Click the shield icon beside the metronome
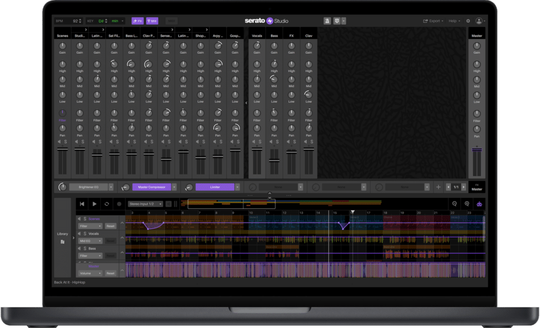 pyautogui.click(x=337, y=21)
